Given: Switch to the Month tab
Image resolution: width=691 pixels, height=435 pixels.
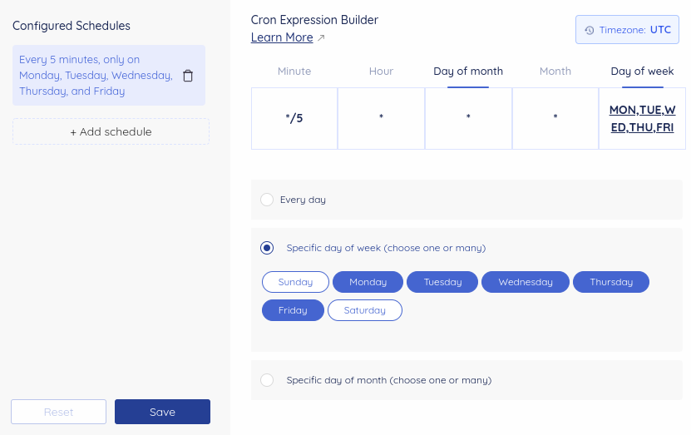Looking at the screenshot, I should tap(555, 72).
